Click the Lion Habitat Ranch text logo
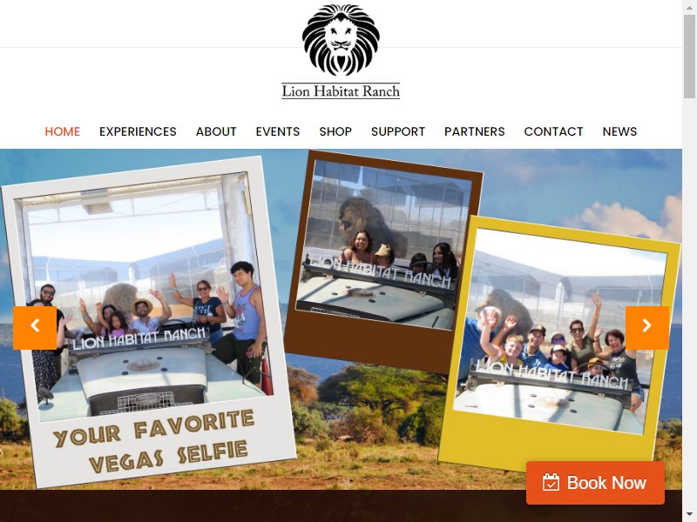Screen dimensions: 697x522 pos(341,91)
